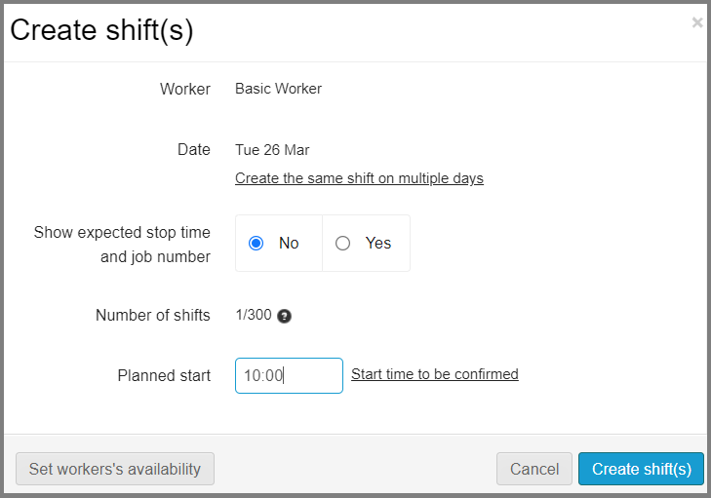Image resolution: width=711 pixels, height=498 pixels.
Task: Focus the Planned start time field
Action: pyautogui.click(x=289, y=375)
